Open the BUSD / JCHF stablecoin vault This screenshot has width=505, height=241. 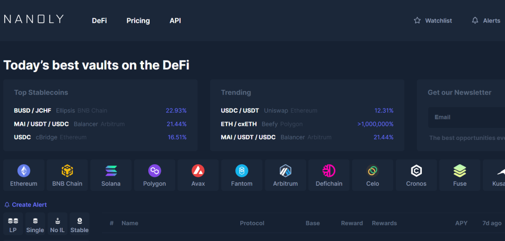pos(33,111)
